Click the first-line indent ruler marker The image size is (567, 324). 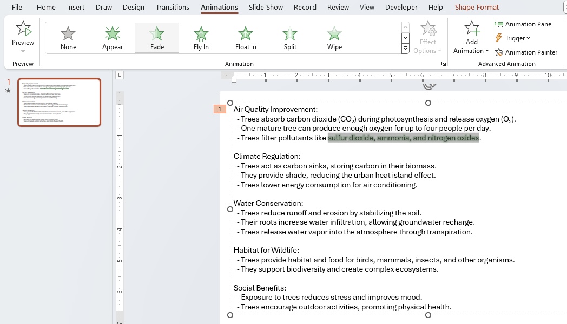(234, 76)
